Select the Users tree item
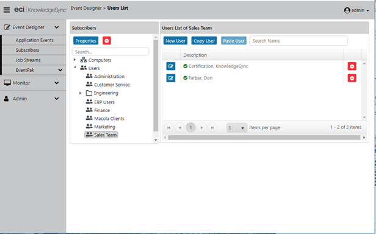This screenshot has width=376, height=234. (94, 68)
